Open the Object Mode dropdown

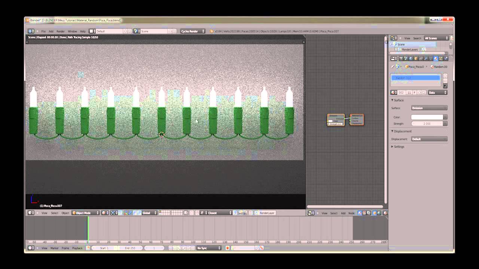pos(86,213)
